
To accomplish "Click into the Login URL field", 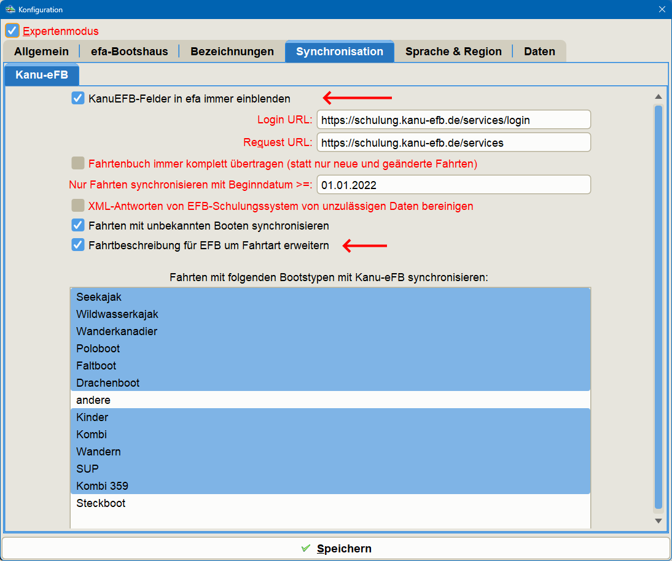I will point(453,120).
